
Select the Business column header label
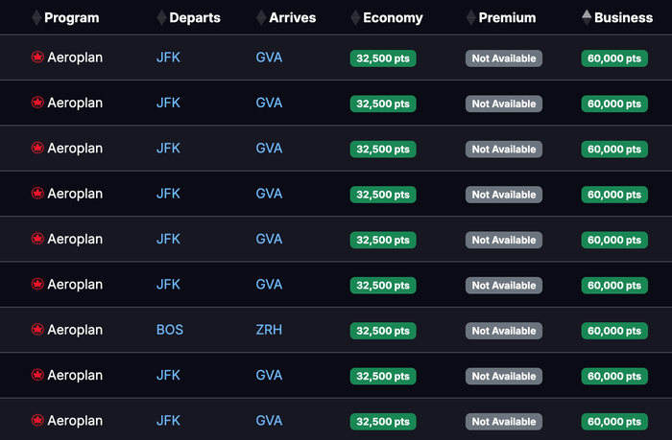[624, 17]
